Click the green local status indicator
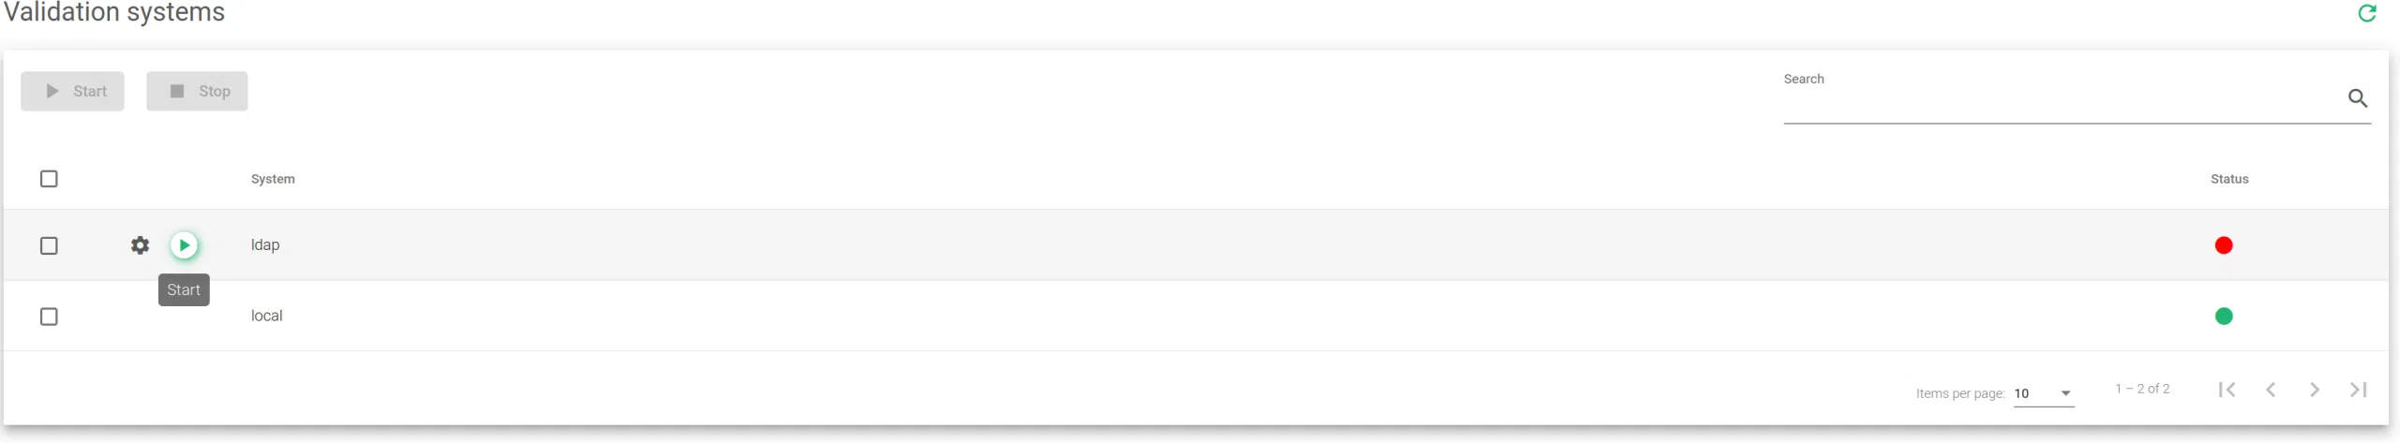Viewport: 2400px width, 443px height. click(2223, 317)
